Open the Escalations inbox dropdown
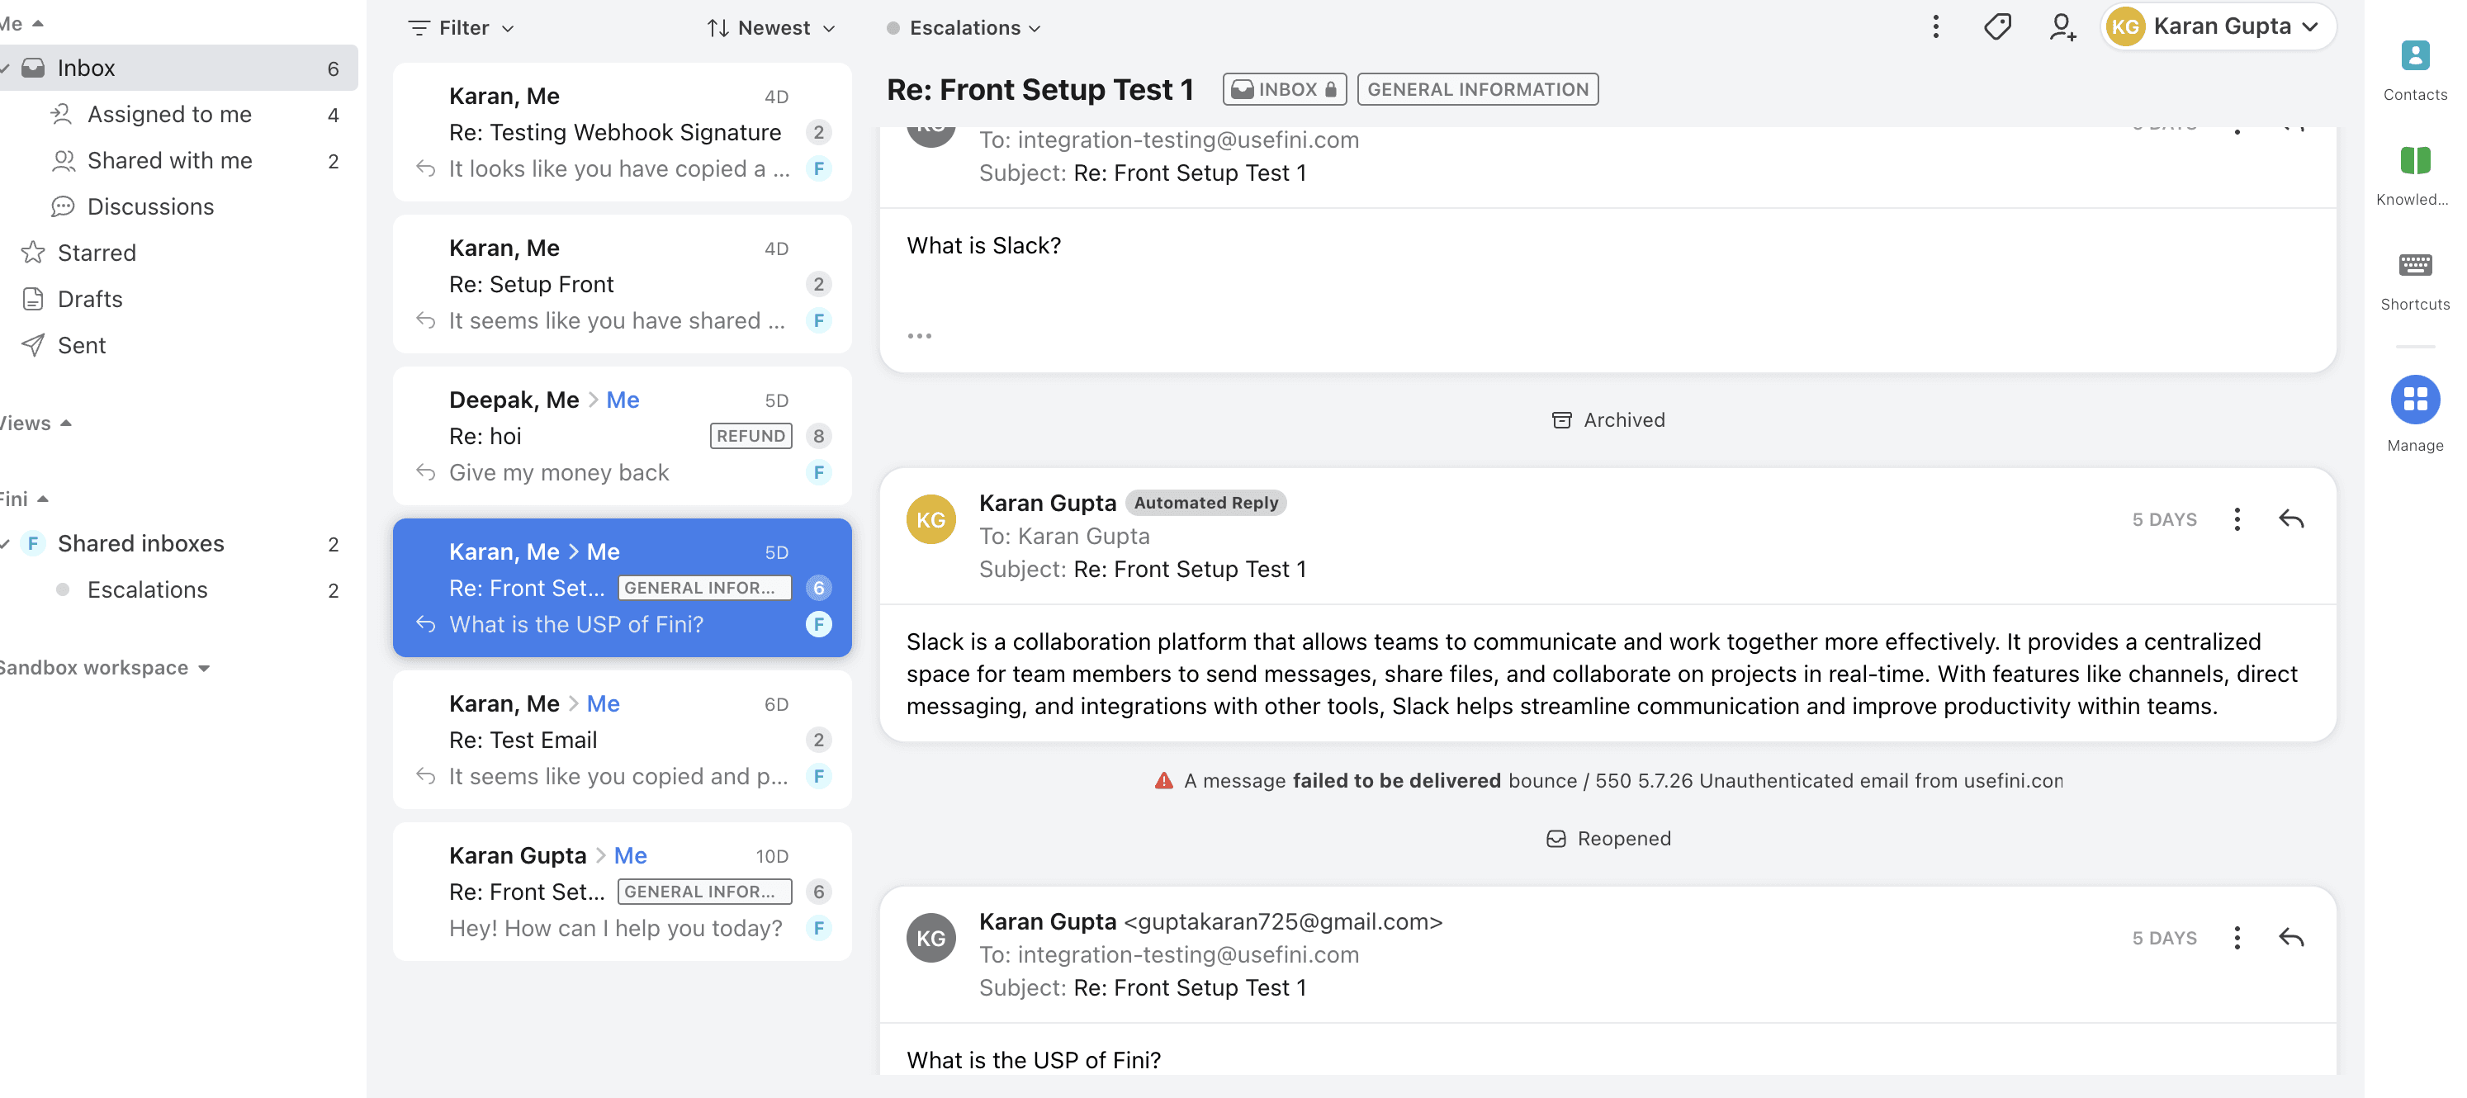The image size is (2467, 1098). point(964,28)
